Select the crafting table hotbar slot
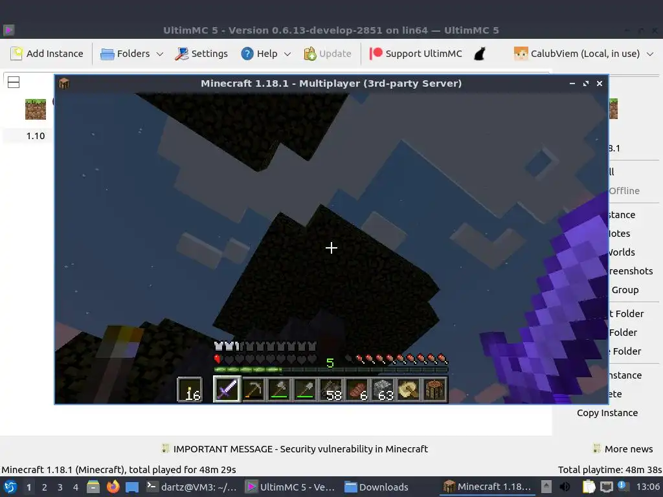Screen dimensions: 663x497 (434, 389)
